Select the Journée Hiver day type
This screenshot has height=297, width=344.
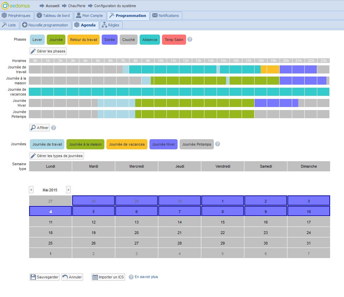pos(163,144)
